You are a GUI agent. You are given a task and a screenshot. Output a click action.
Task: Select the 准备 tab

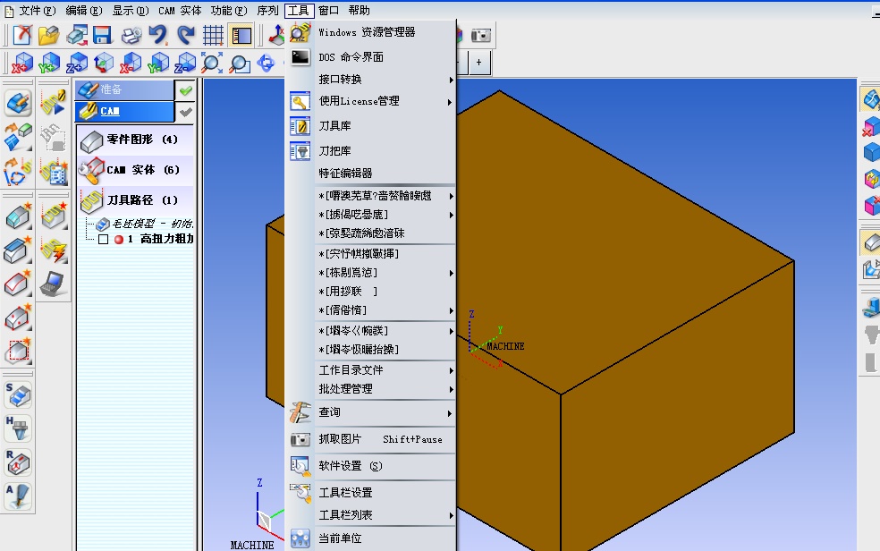coord(124,89)
